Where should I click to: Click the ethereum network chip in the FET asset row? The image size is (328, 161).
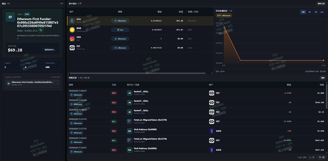click(120, 48)
